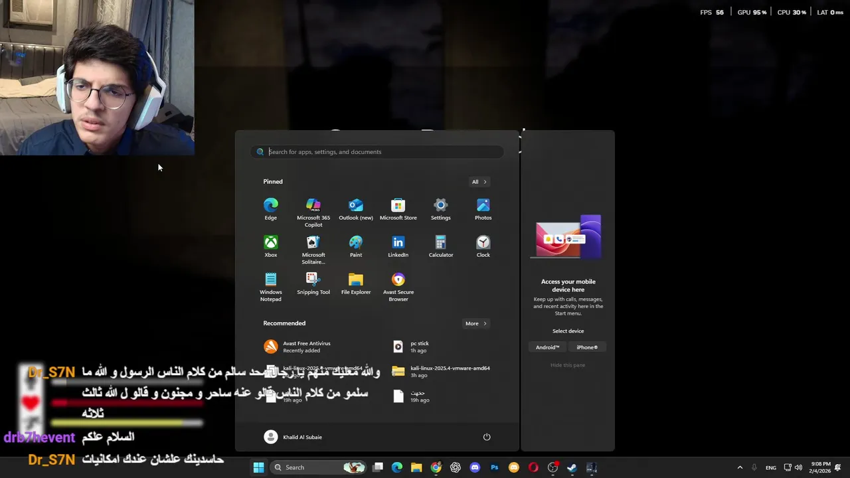Click ENG language indicator in tray
Screen dimensions: 850x478
tap(771, 467)
